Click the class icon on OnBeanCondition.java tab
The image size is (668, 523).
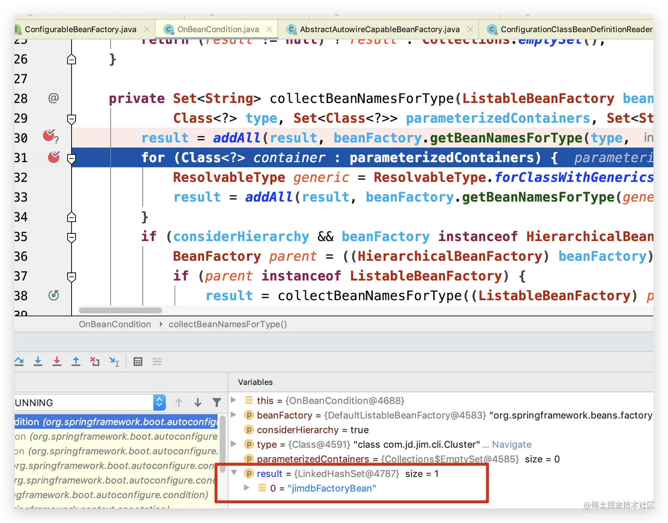pyautogui.click(x=168, y=29)
